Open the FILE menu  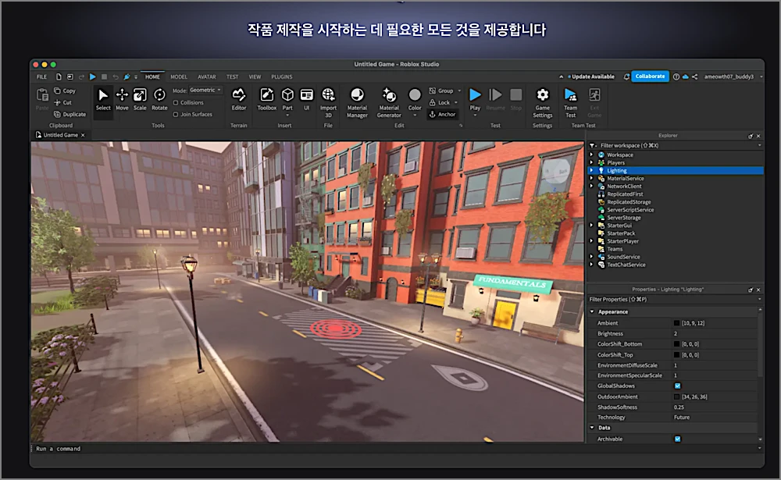[42, 76]
